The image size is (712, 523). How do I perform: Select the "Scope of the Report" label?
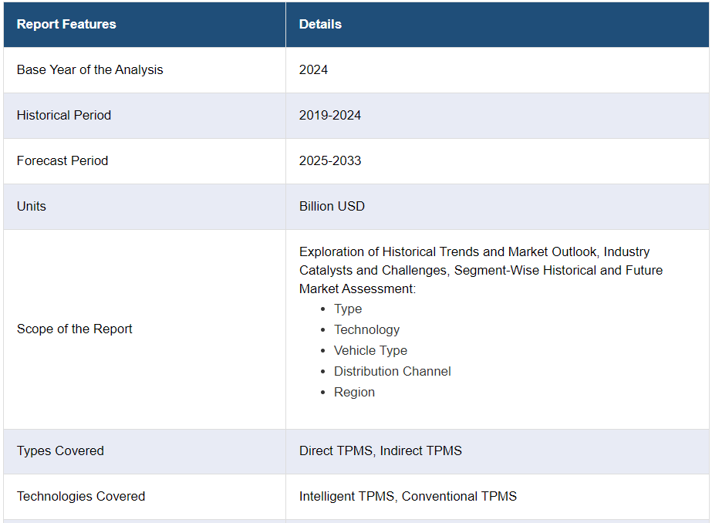click(75, 329)
